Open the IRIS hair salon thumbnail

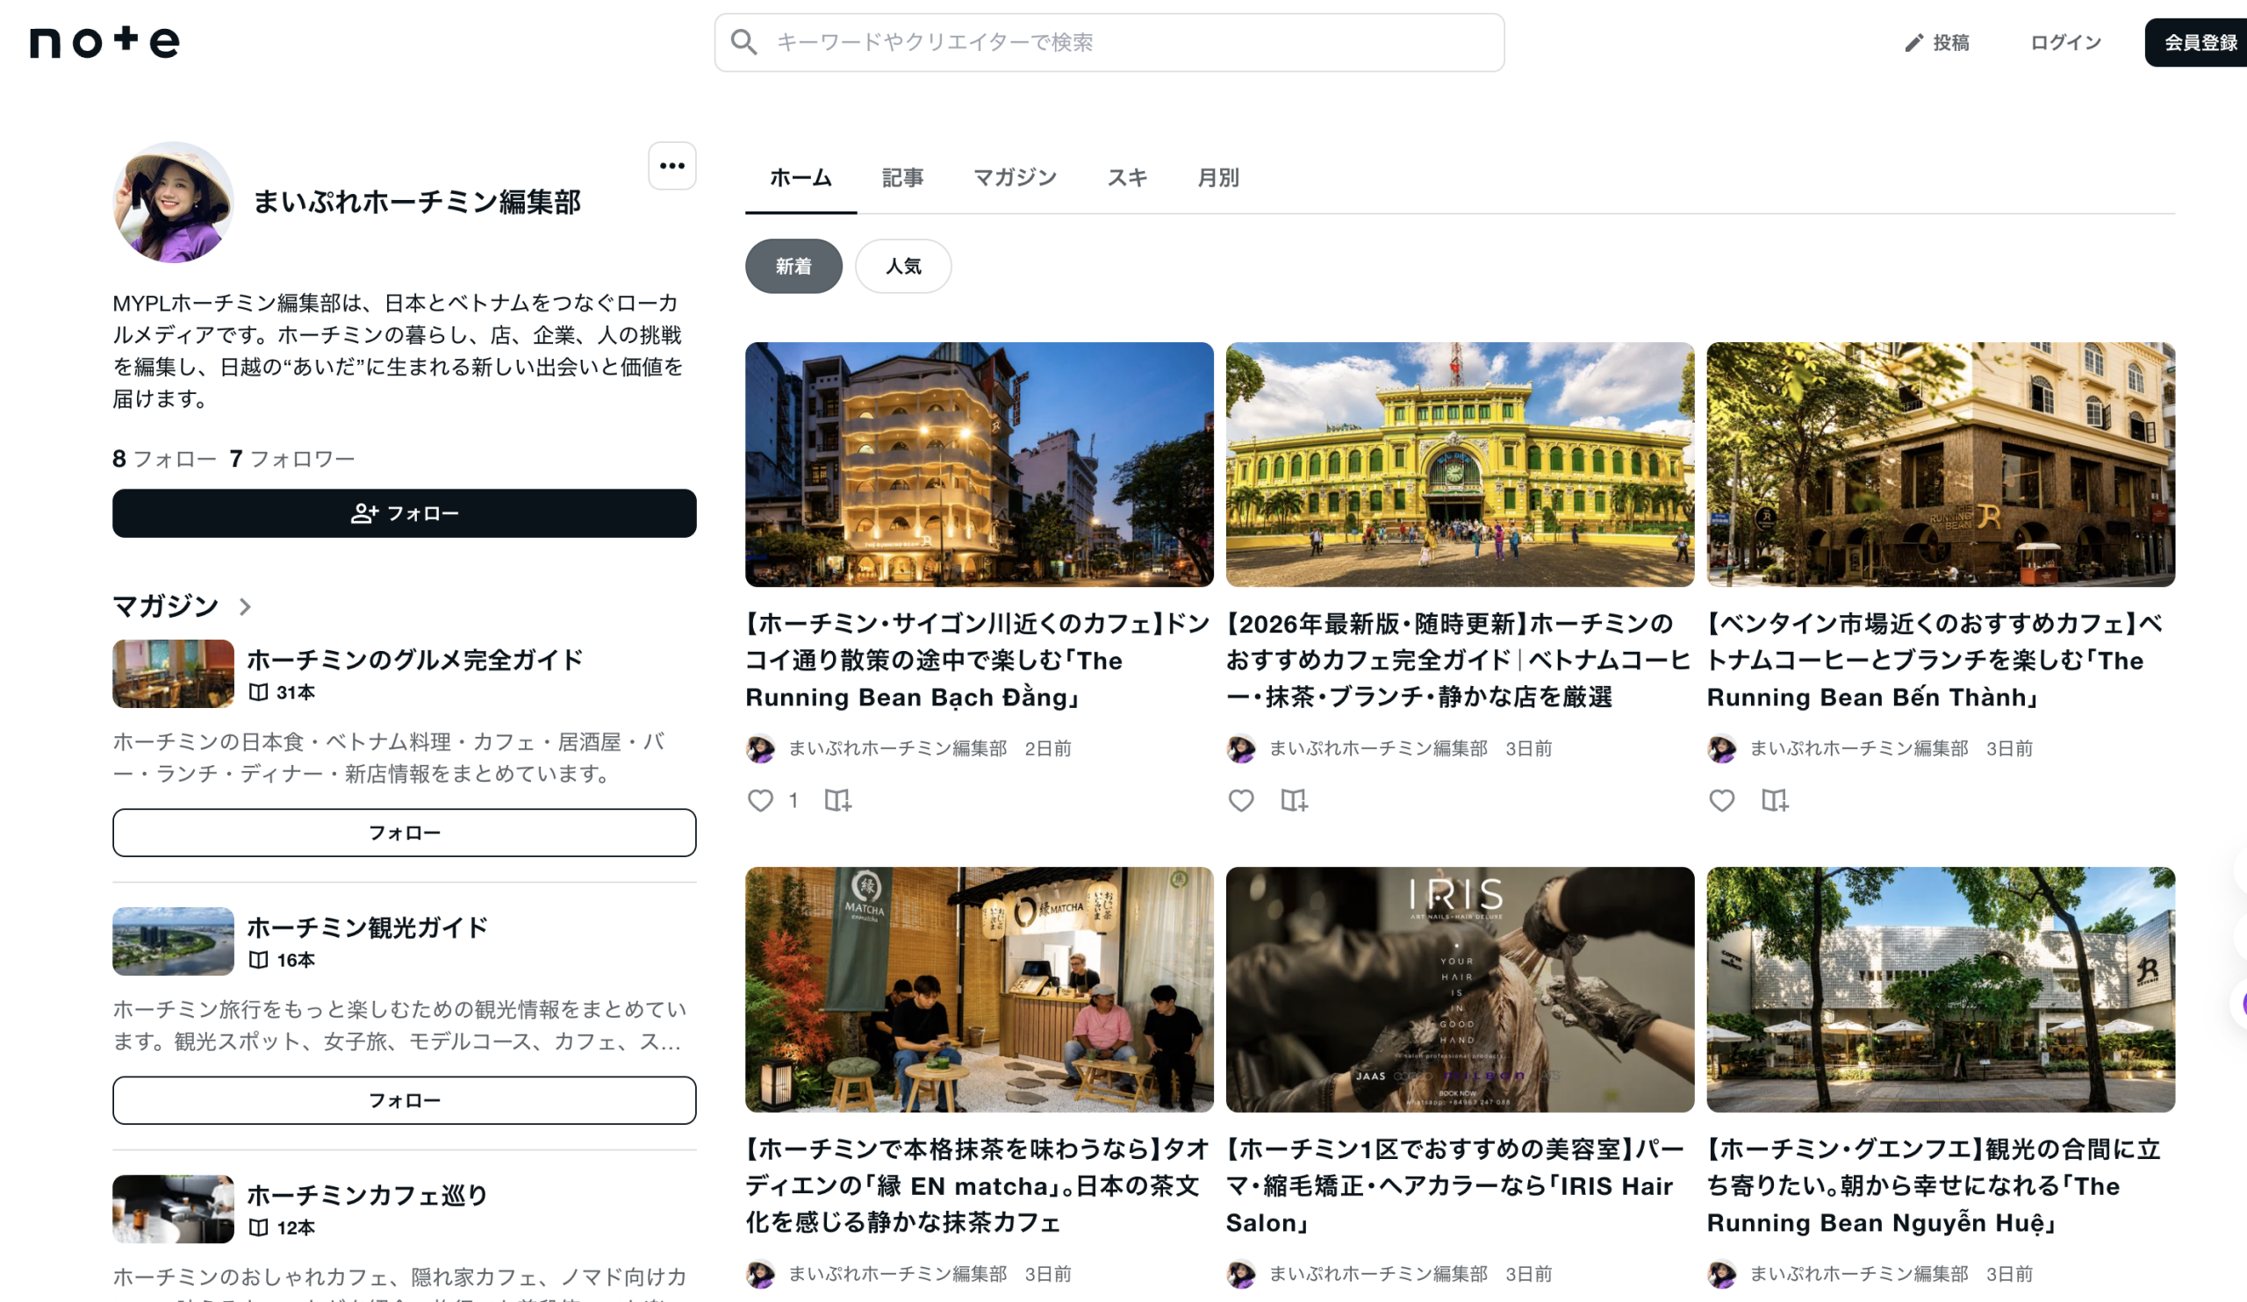[x=1460, y=989]
